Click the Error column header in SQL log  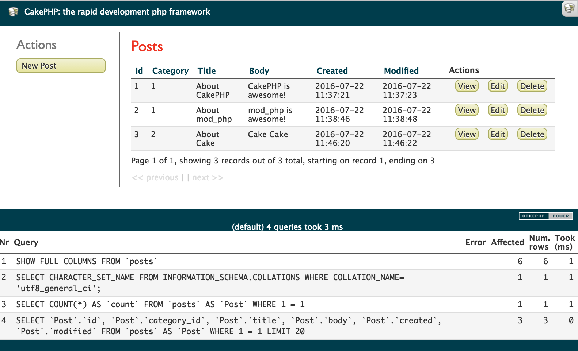click(475, 242)
